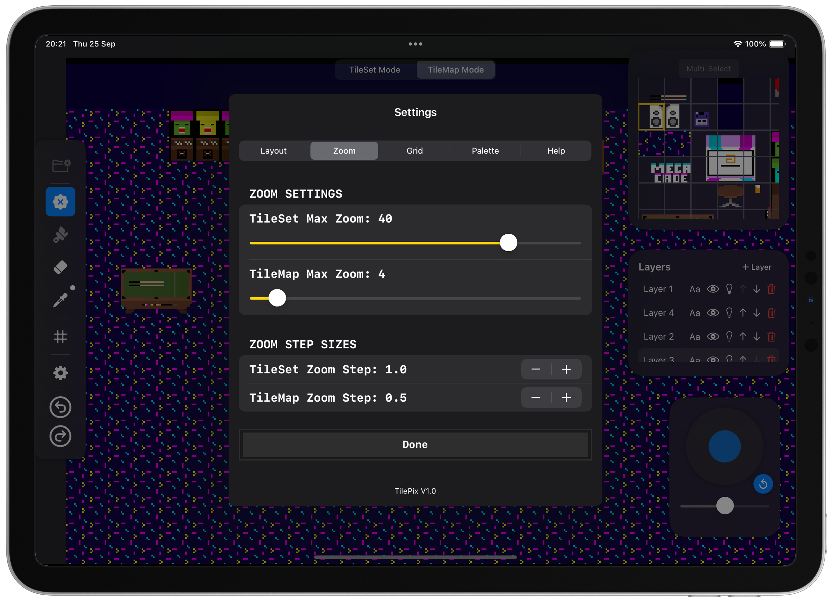
Task: Toggle the Layer 2 lightbulb highlight
Action: coord(729,336)
